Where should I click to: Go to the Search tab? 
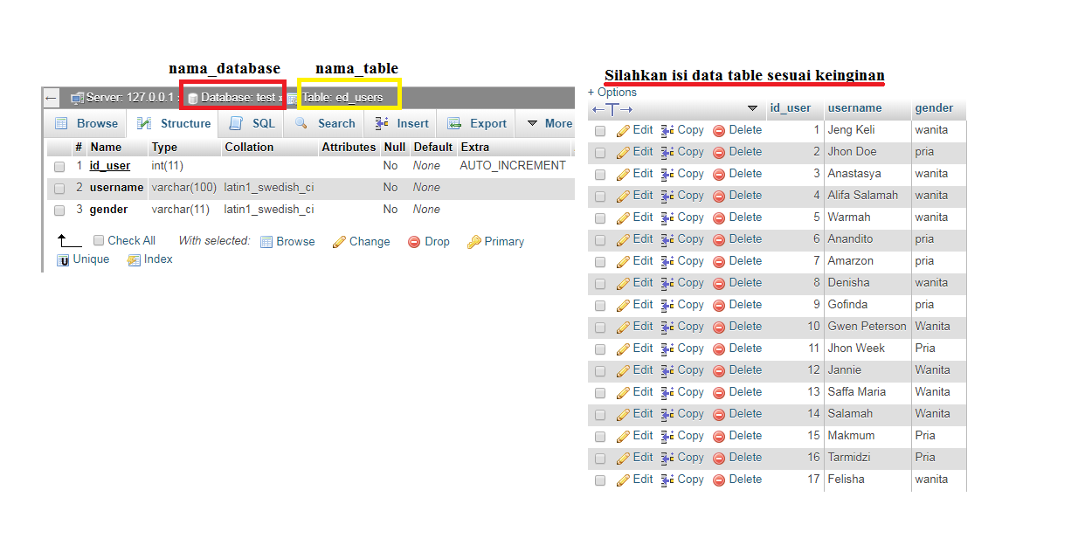(x=325, y=123)
